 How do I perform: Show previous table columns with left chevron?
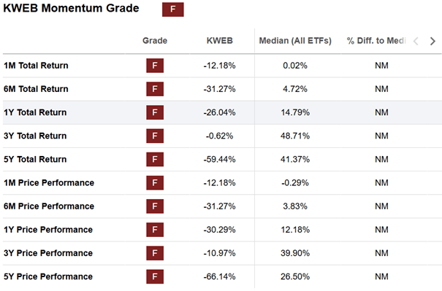click(x=416, y=41)
